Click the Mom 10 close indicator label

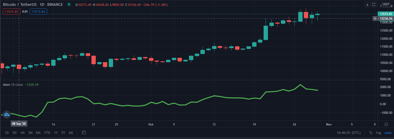13,85
